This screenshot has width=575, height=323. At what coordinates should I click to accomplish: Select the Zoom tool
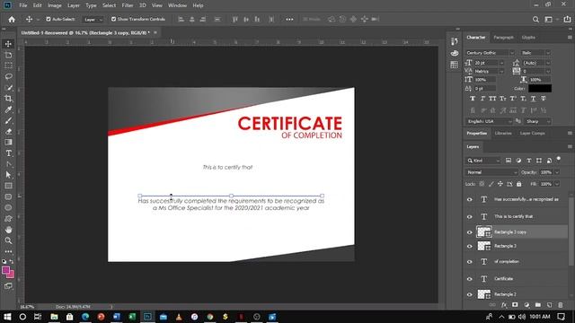pos(8,240)
